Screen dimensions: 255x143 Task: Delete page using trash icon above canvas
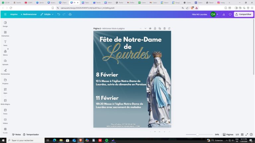point(164,28)
